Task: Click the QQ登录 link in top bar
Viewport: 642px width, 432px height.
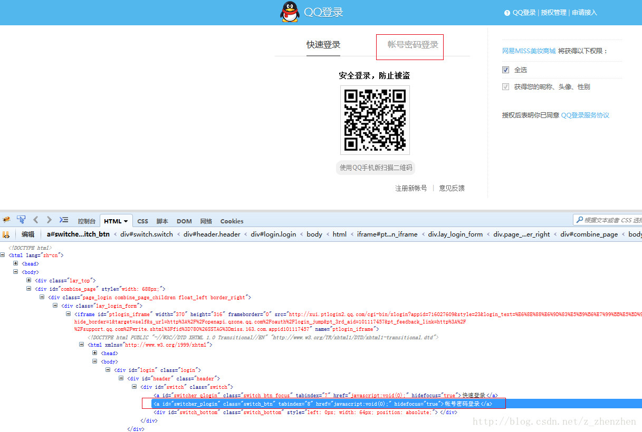Action: [524, 13]
